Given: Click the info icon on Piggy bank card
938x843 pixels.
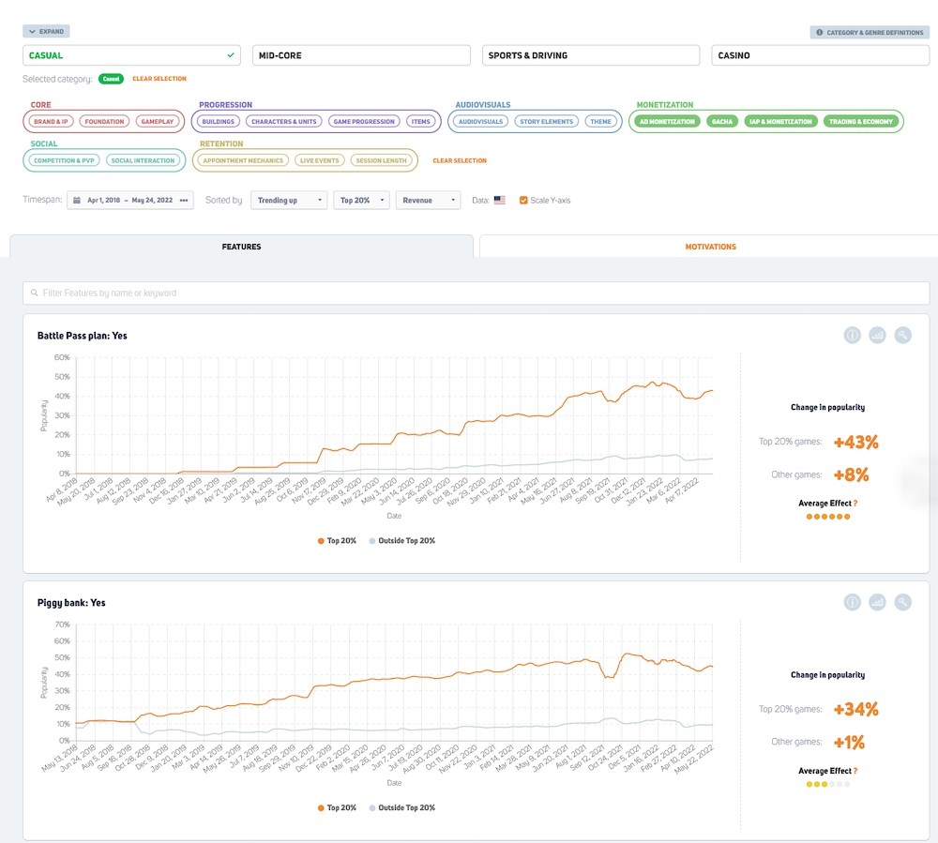Looking at the screenshot, I should [852, 602].
